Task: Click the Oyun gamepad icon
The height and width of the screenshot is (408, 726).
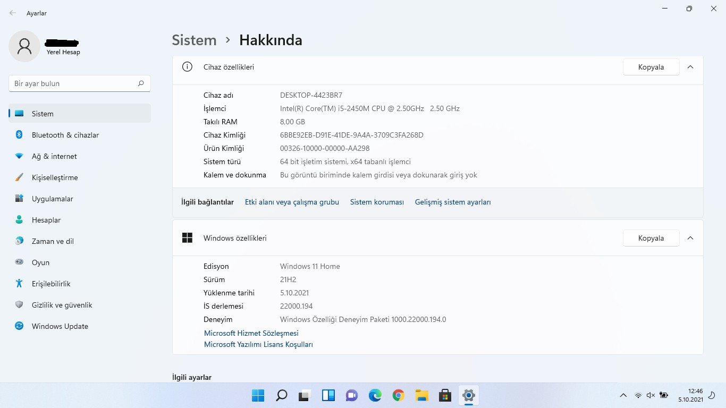Action: pyautogui.click(x=19, y=262)
